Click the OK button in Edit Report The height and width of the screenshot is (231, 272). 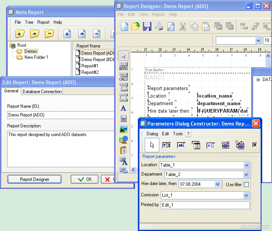click(x=84, y=179)
